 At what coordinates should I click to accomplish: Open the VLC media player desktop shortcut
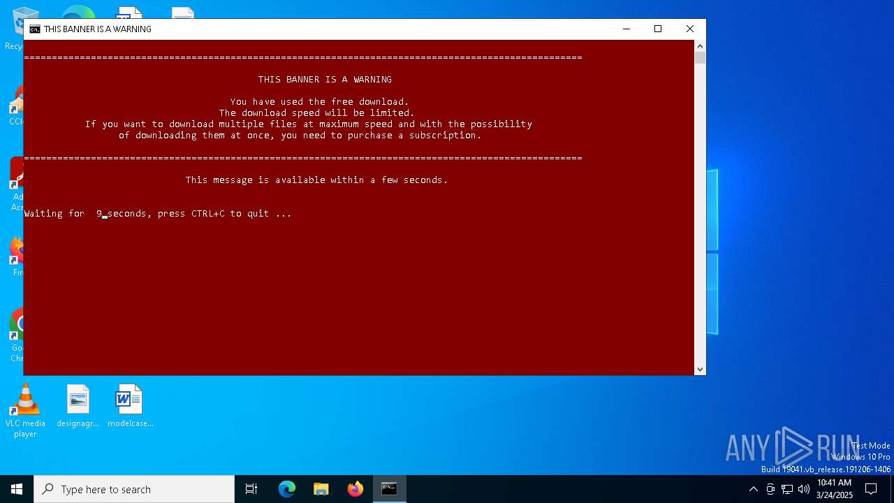pyautogui.click(x=25, y=411)
